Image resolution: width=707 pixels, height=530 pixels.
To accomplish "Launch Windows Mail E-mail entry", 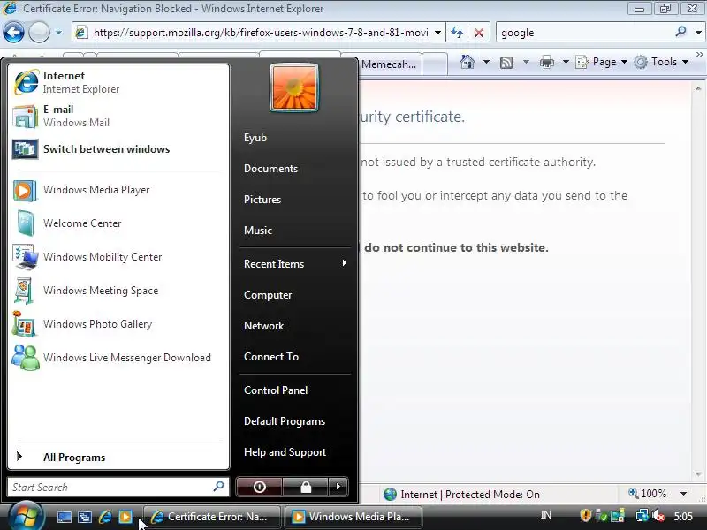I will coord(118,116).
